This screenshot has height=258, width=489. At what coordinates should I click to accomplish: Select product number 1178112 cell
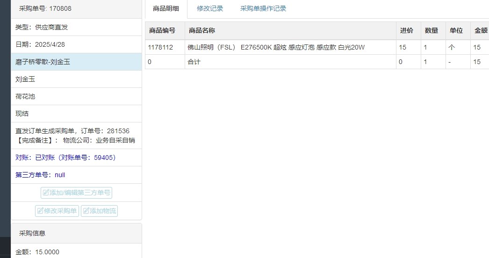point(165,47)
